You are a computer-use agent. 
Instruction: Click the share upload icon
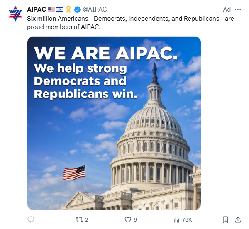(238, 219)
